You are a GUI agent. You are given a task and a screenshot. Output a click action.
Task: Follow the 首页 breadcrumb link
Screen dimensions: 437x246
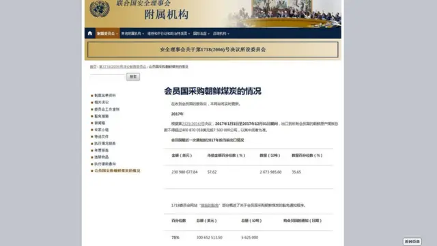tap(93, 67)
